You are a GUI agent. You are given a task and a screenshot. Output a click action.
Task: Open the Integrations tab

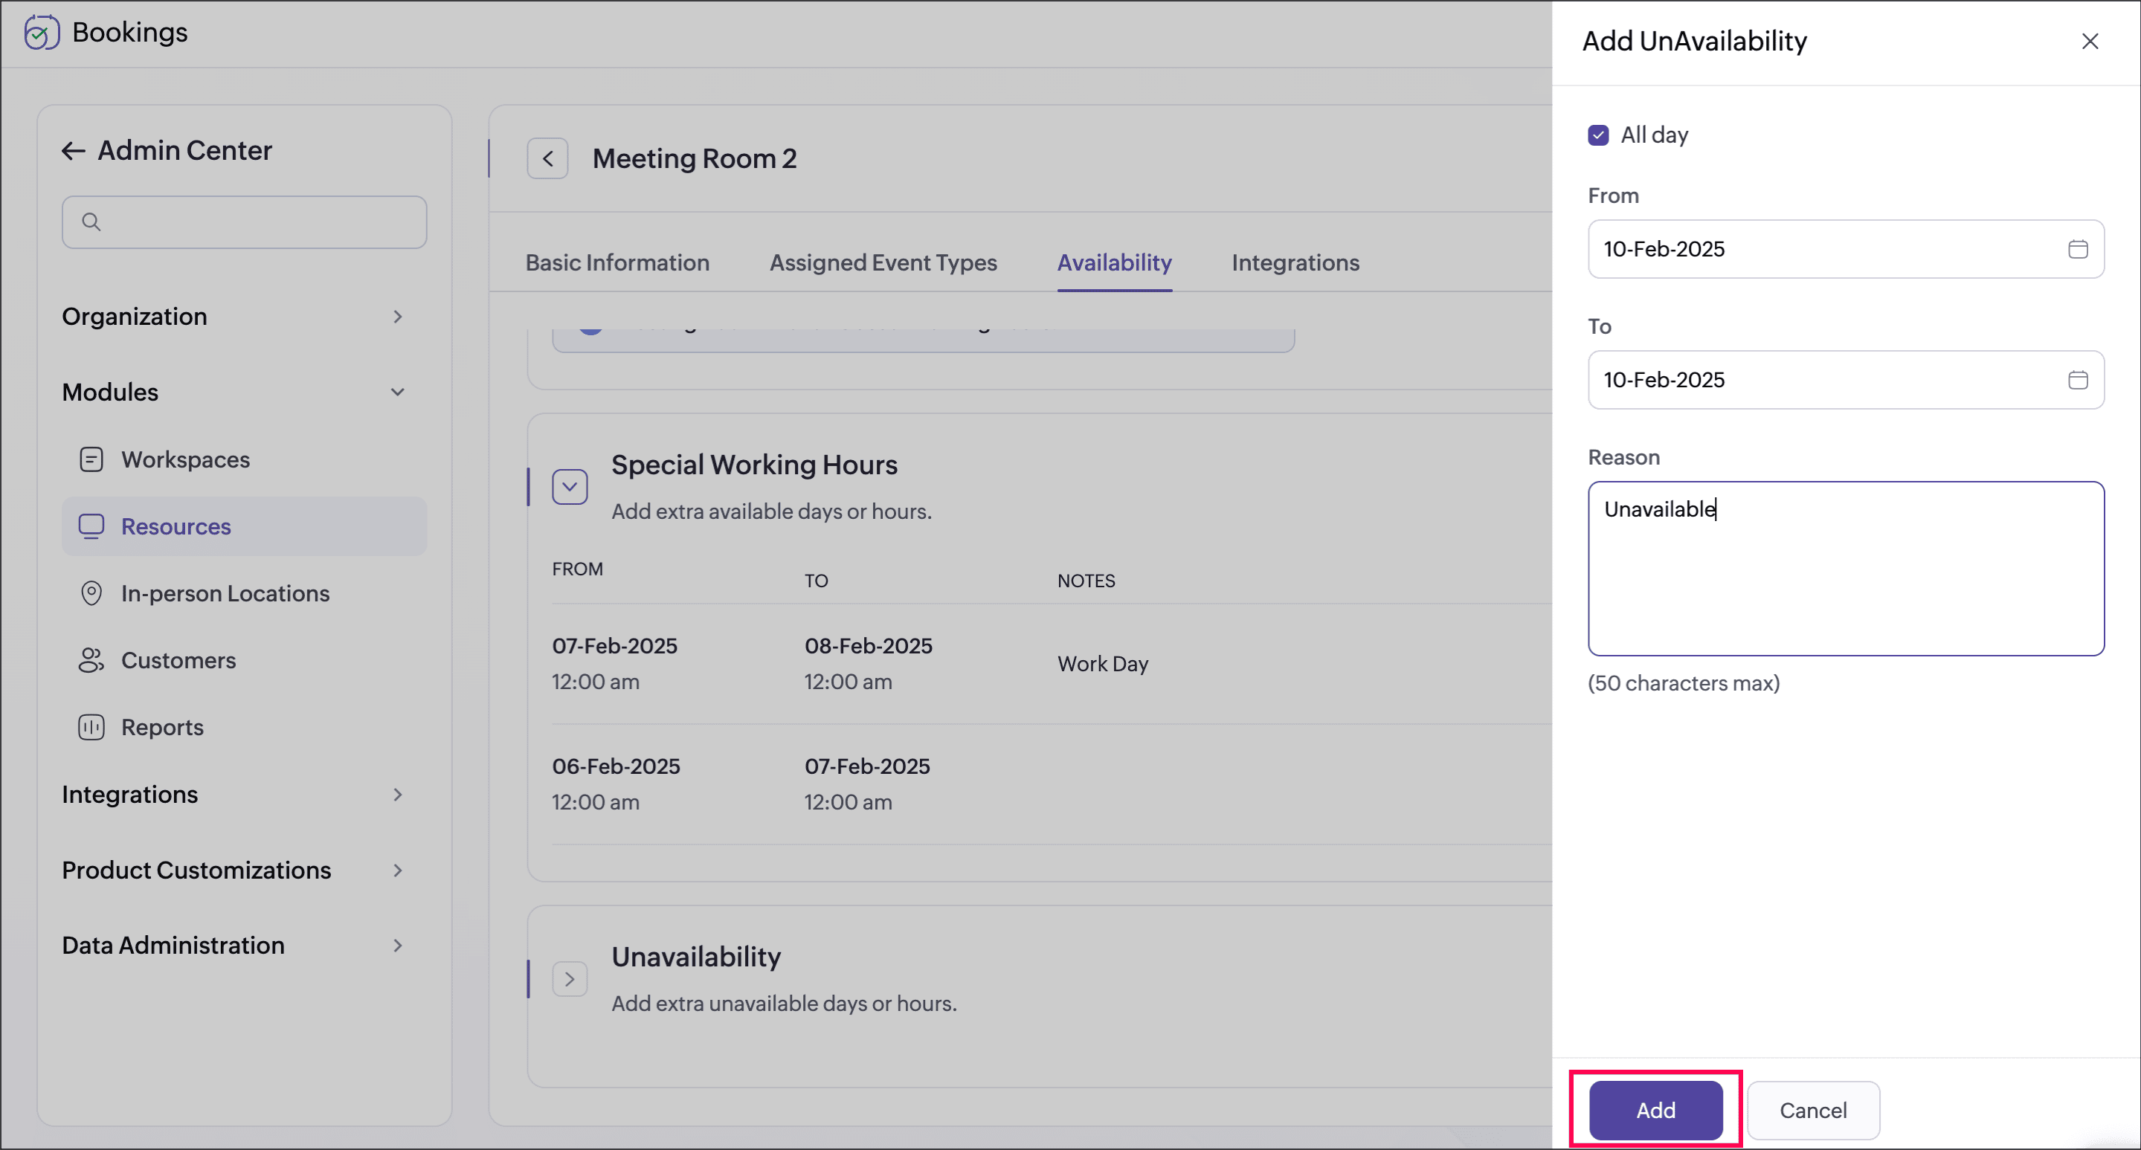(x=1295, y=262)
